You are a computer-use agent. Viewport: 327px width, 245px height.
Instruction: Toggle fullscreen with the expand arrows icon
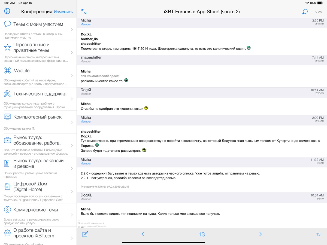point(84,12)
